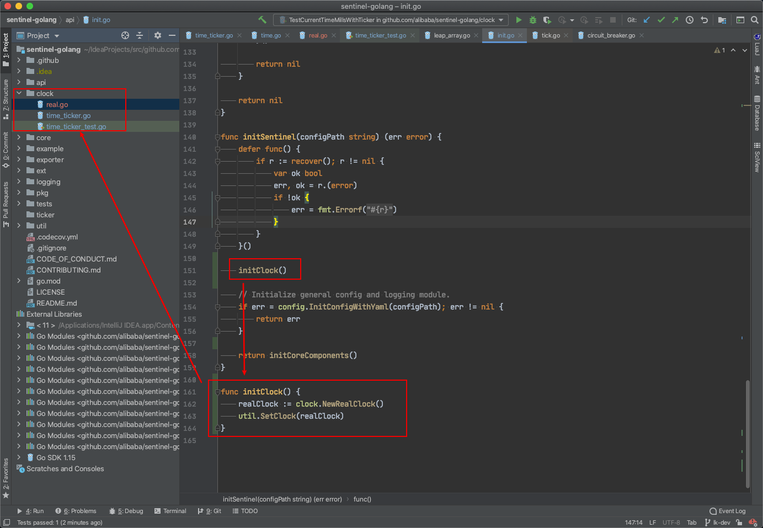Open the Debug tool window
The width and height of the screenshot is (763, 528).
tap(126, 511)
